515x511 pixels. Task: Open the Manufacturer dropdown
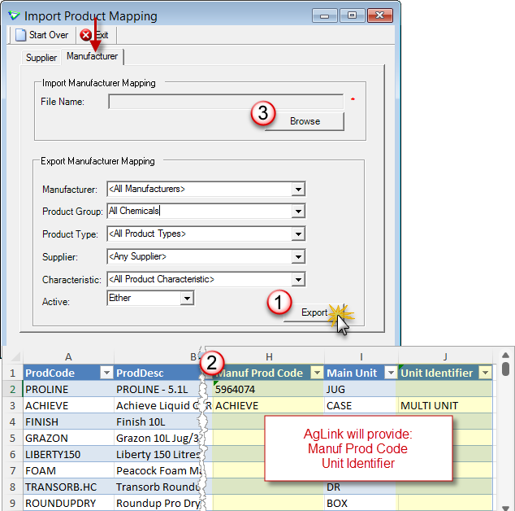click(298, 190)
